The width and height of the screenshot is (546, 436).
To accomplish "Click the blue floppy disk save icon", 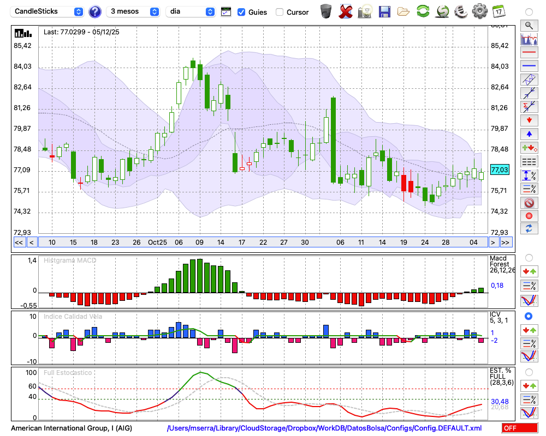I will pos(384,11).
